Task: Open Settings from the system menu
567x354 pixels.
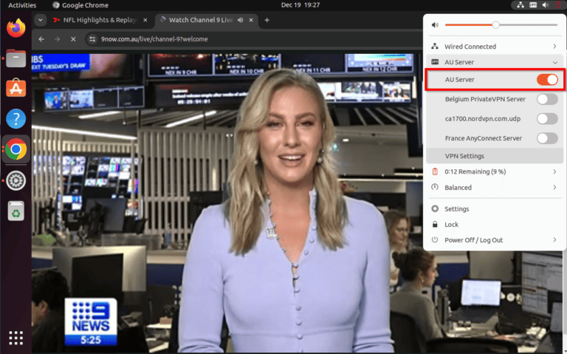Action: coord(456,209)
